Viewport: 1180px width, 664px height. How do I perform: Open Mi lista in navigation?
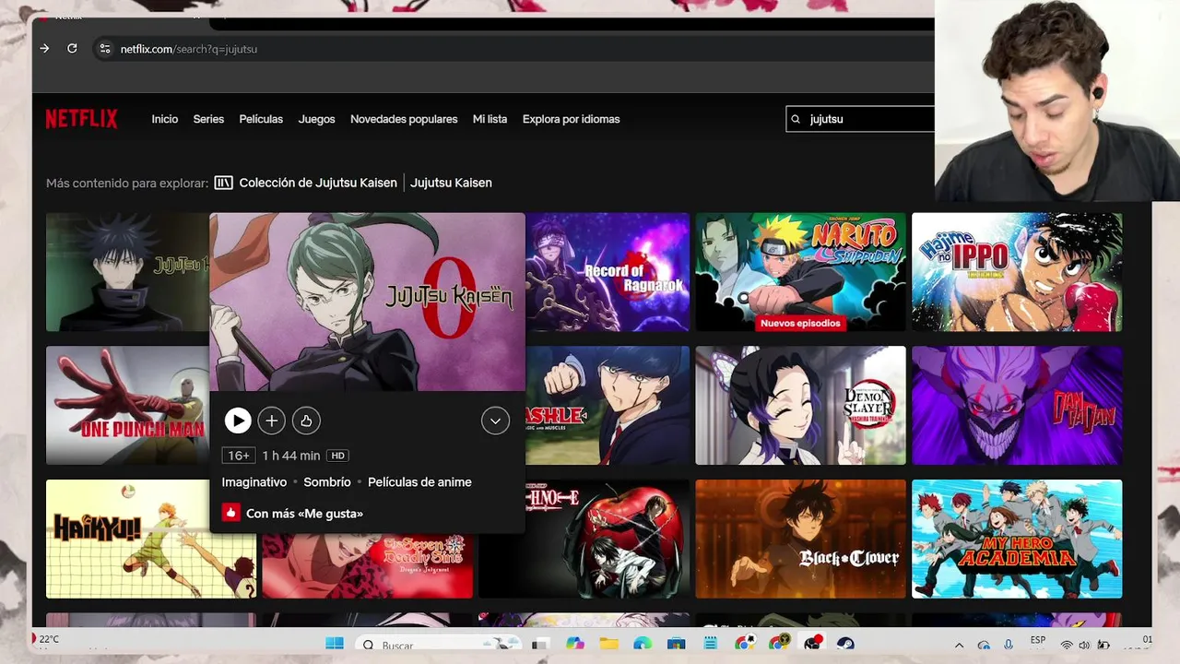tap(490, 119)
